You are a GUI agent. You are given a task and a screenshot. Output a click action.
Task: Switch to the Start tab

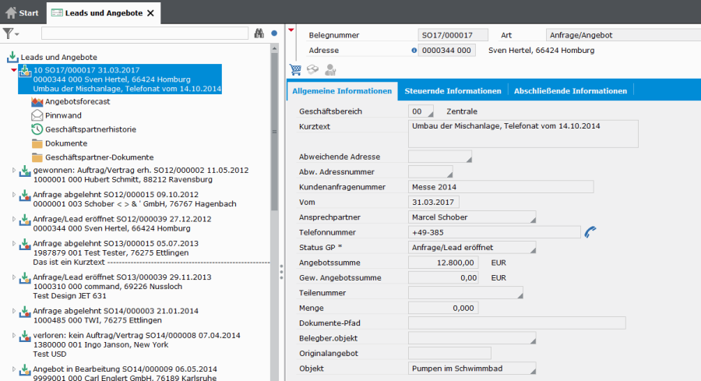click(22, 13)
